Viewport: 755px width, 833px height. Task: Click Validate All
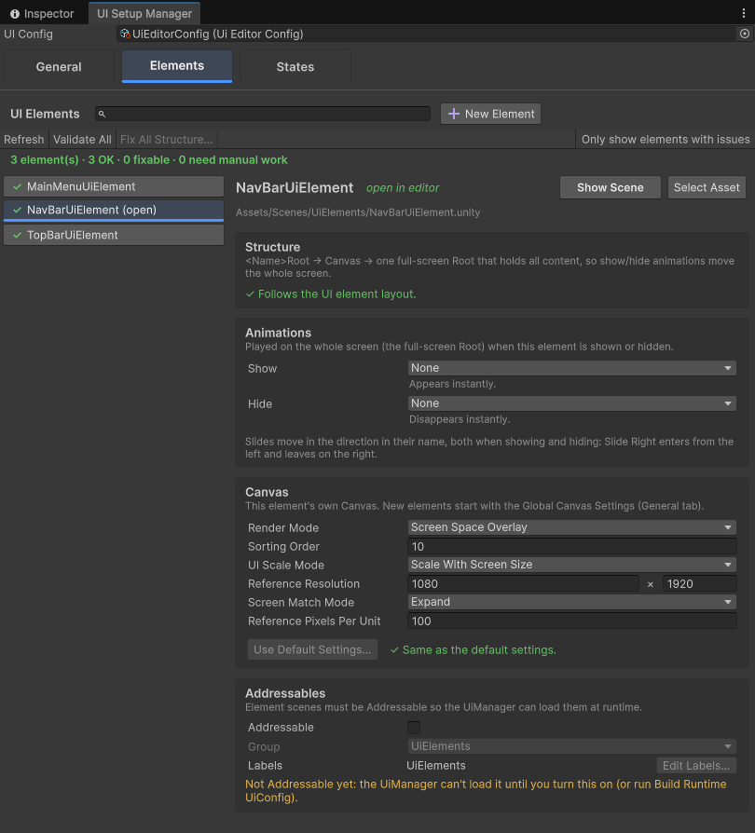(x=82, y=139)
